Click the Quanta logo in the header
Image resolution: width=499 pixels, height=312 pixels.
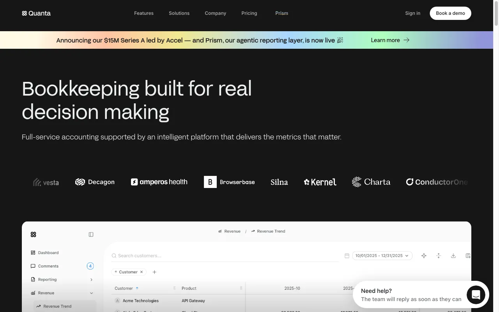(36, 13)
